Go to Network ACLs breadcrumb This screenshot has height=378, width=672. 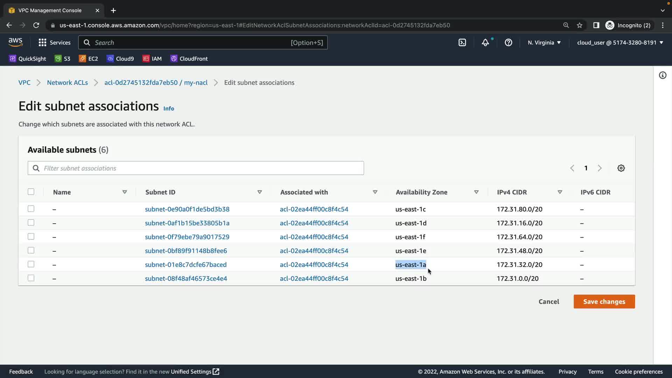(x=67, y=83)
